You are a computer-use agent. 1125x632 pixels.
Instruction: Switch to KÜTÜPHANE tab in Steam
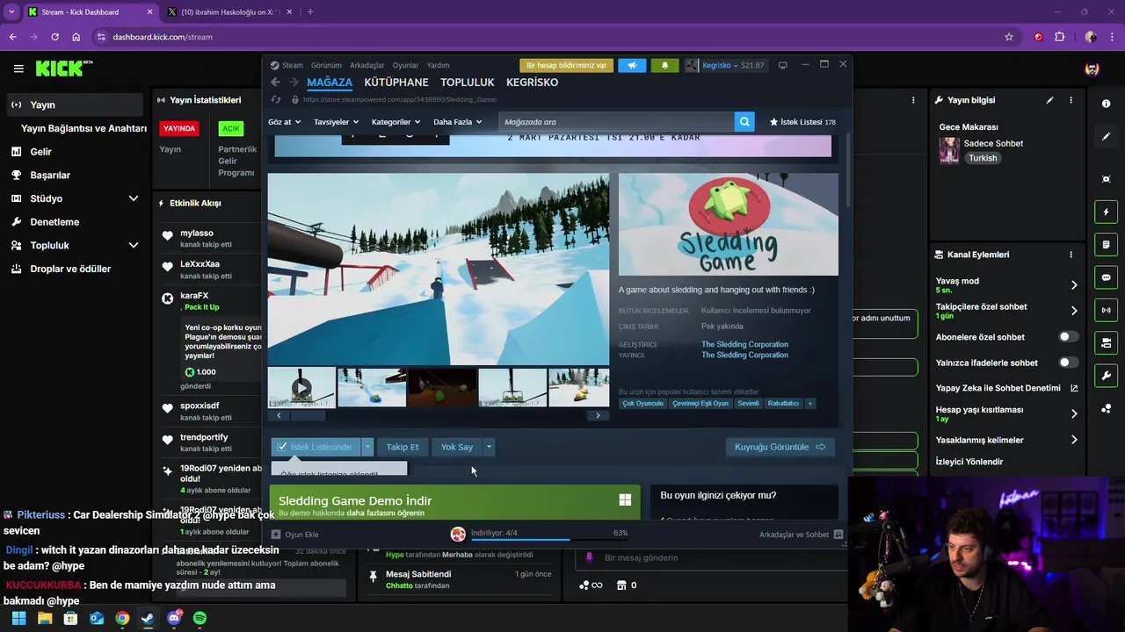tap(396, 83)
